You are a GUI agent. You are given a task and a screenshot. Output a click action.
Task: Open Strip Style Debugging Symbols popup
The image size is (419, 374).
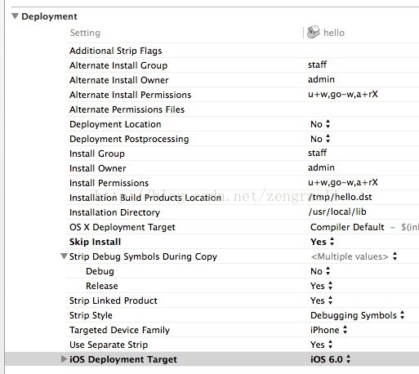point(358,315)
